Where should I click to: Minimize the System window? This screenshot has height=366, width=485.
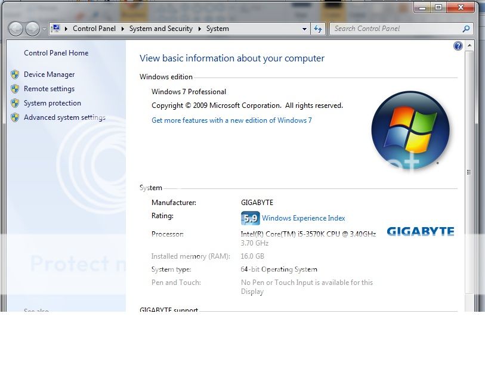(422, 7)
